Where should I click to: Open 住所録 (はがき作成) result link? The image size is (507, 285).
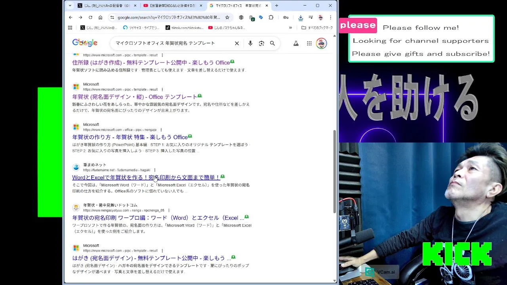point(151,63)
